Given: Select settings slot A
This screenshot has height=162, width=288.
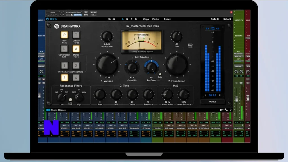Looking at the screenshot, I should (123, 19).
